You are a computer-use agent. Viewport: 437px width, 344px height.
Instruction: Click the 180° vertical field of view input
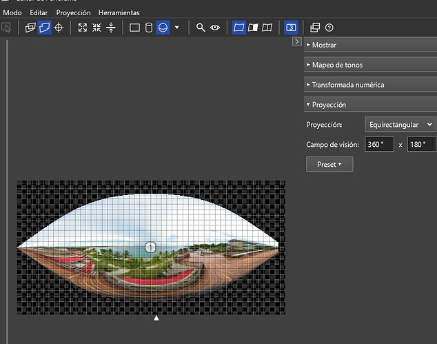tap(421, 144)
